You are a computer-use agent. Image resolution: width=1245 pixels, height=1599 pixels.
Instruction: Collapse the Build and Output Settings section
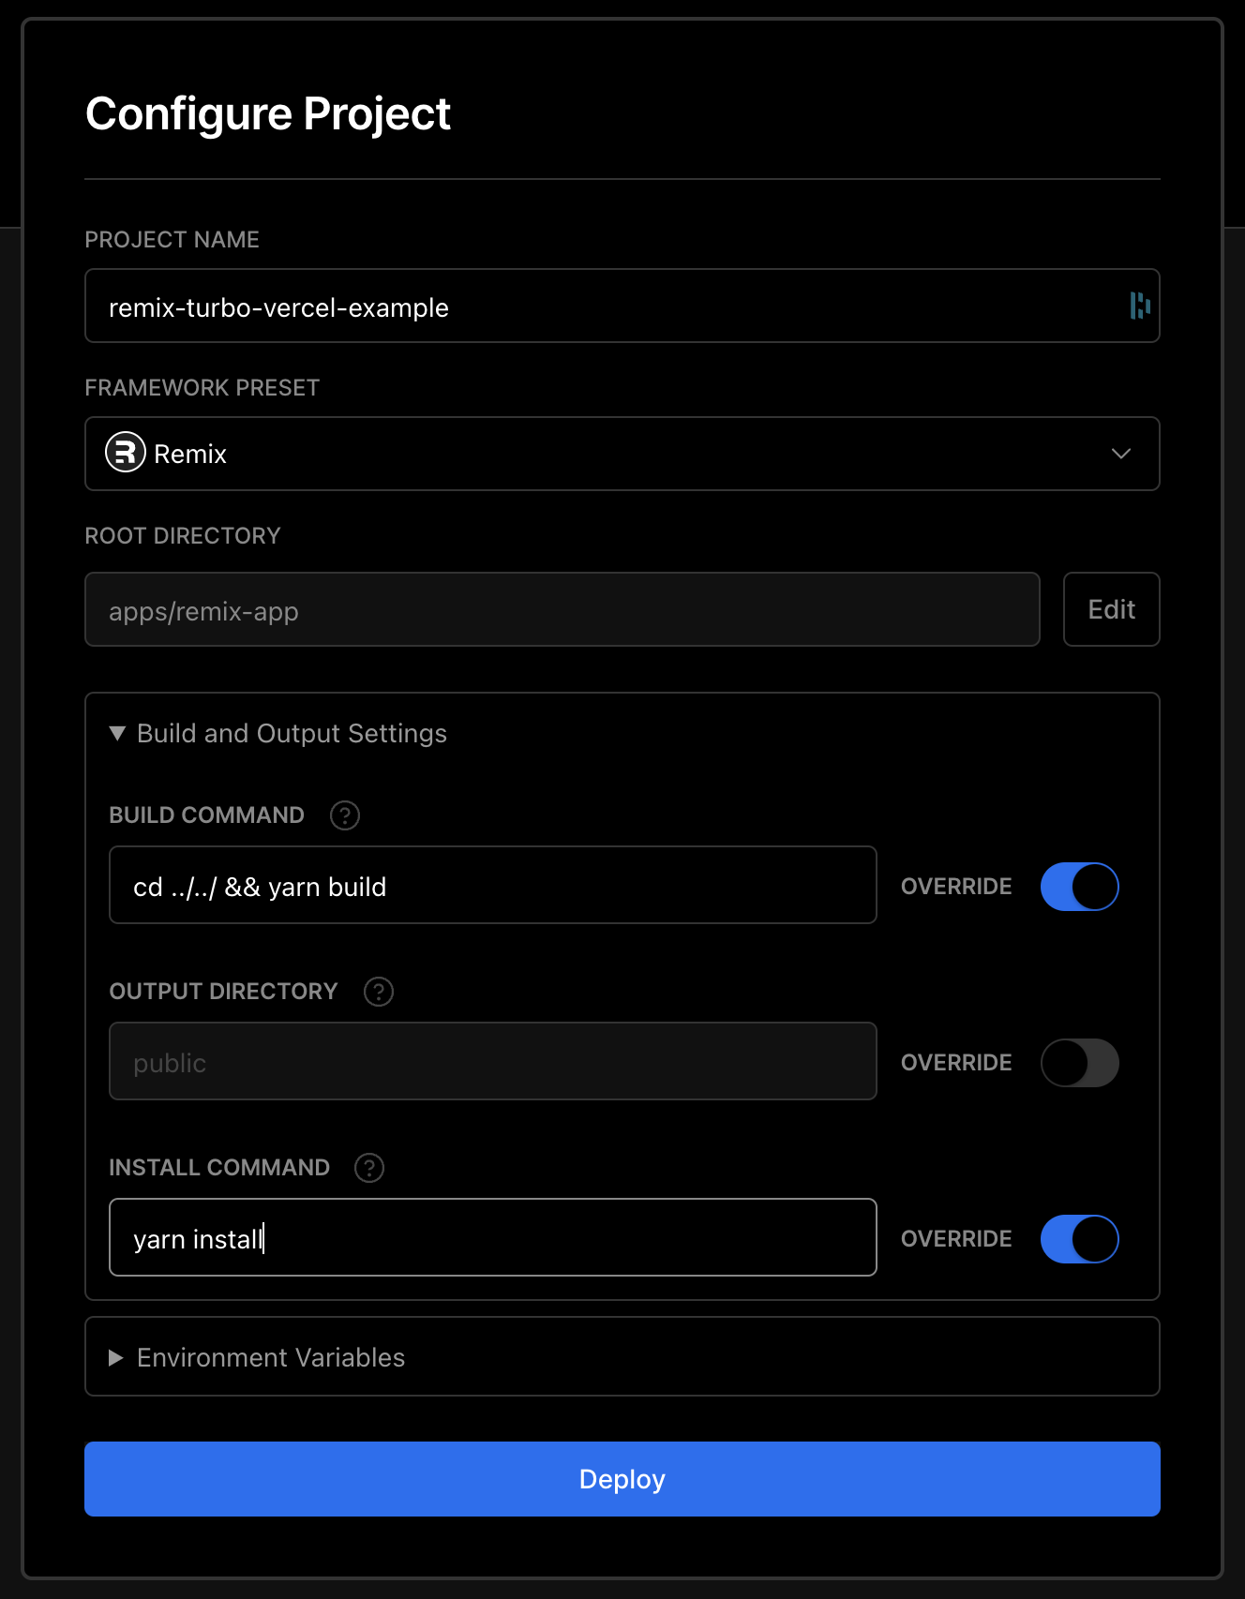278,733
